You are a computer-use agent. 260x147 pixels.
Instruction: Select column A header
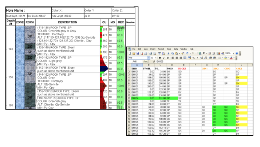(x=137, y=65)
